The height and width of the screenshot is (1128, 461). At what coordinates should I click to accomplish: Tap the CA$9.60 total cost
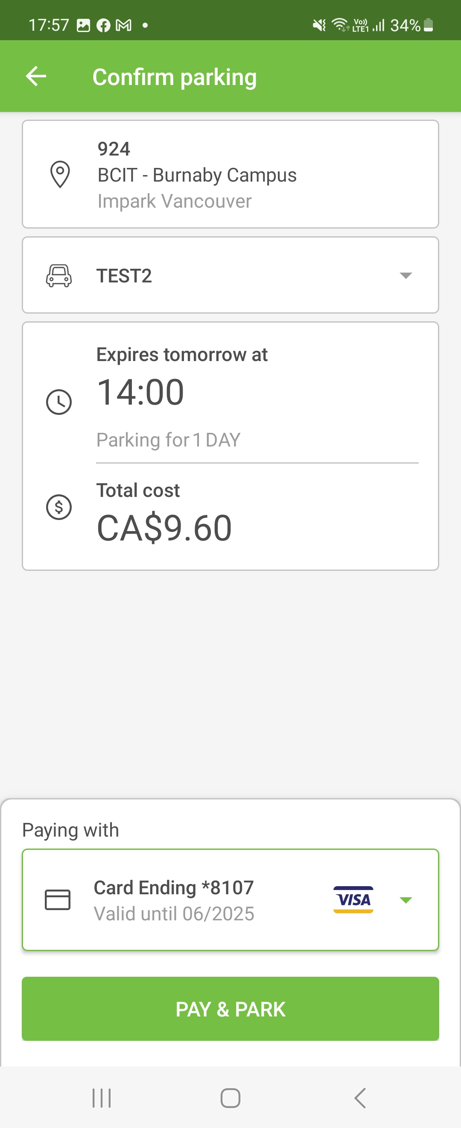click(x=164, y=528)
